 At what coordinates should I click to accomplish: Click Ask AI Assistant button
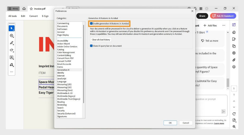point(223,16)
